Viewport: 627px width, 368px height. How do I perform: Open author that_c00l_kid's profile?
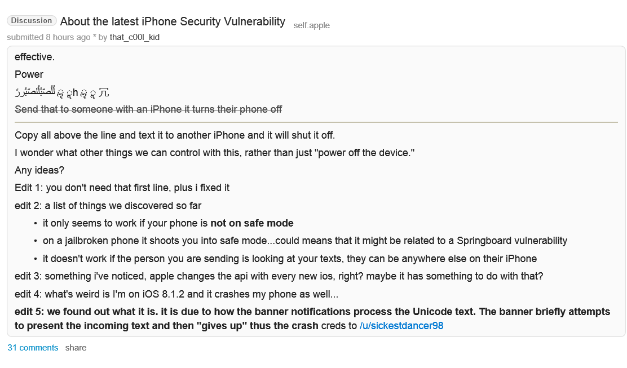click(134, 37)
